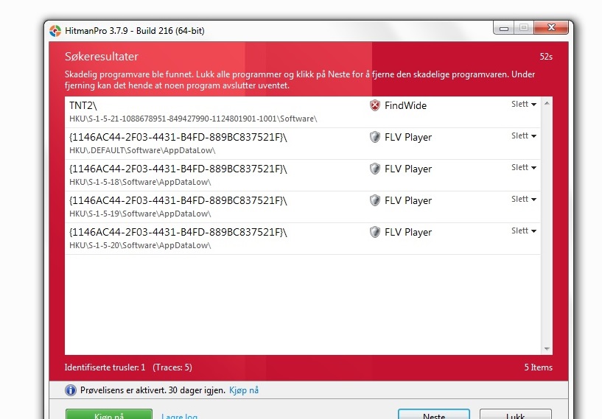The height and width of the screenshot is (419, 602).
Task: Click the HitmanPro logo in title bar
Action: [x=55, y=31]
